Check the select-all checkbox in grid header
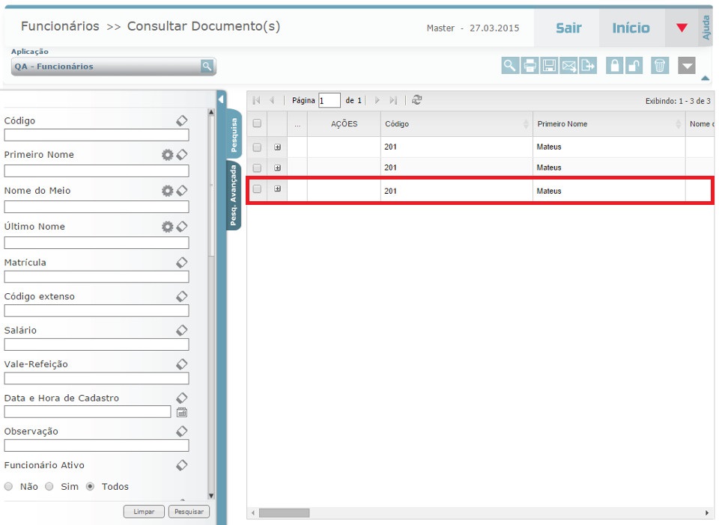719x525 pixels. coord(257,123)
